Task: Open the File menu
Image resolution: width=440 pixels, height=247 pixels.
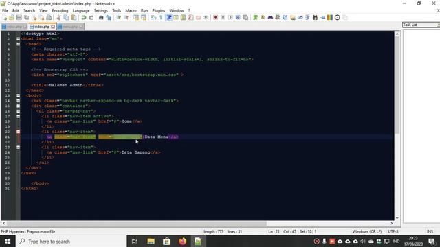Action: click(5, 11)
